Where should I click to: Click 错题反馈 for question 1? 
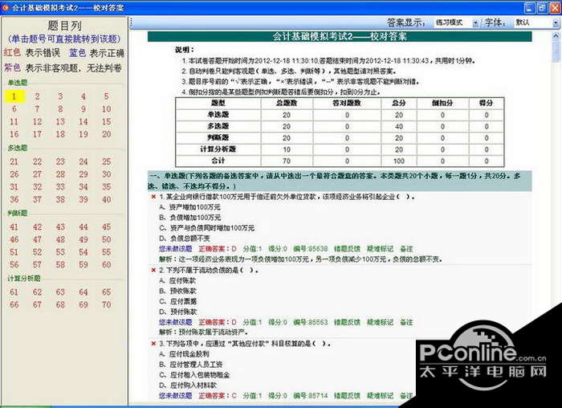pyautogui.click(x=347, y=249)
